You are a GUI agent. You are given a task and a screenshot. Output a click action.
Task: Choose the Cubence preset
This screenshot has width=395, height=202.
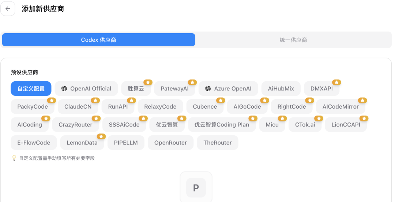tap(205, 106)
